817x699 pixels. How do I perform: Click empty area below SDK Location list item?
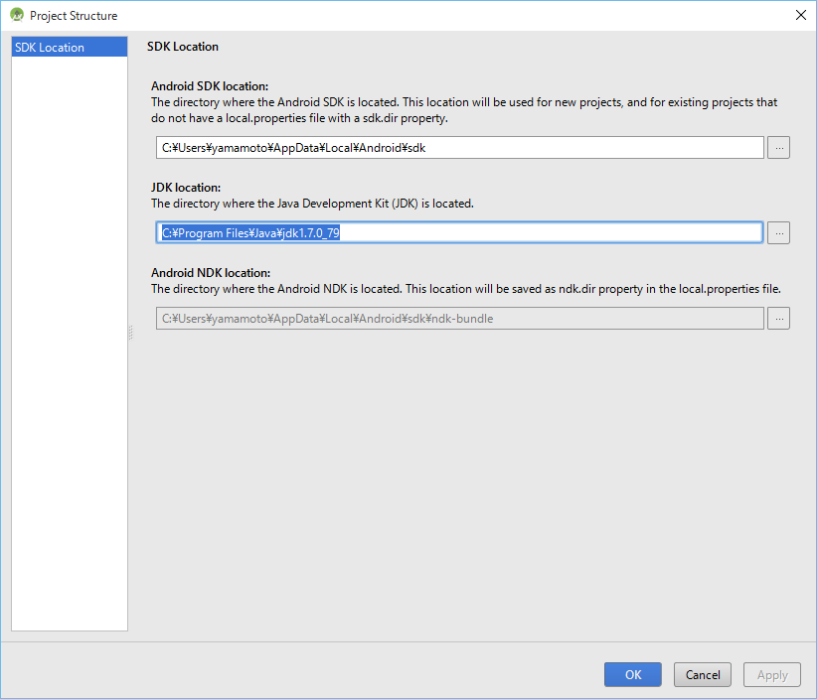69,338
